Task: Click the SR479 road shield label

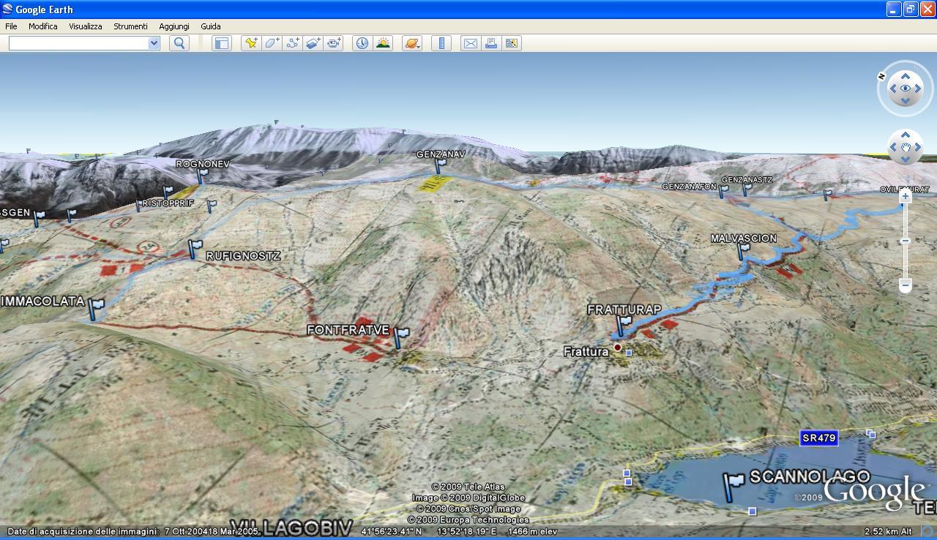Action: [x=818, y=438]
